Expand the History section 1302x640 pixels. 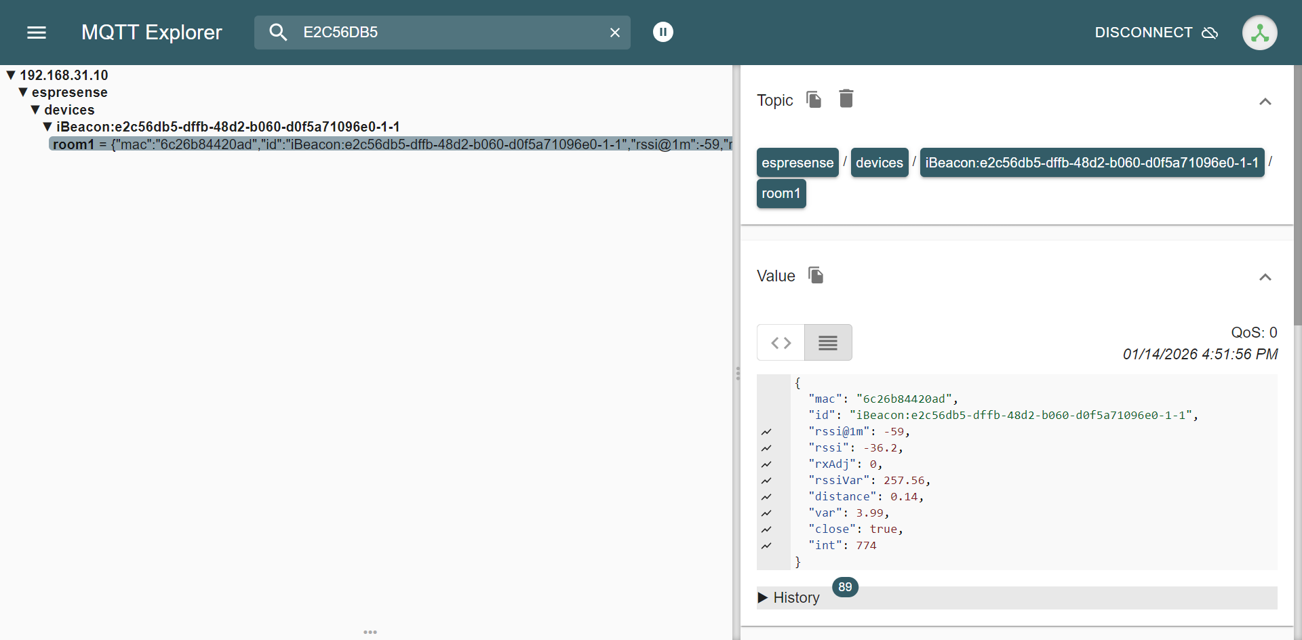pyautogui.click(x=789, y=597)
